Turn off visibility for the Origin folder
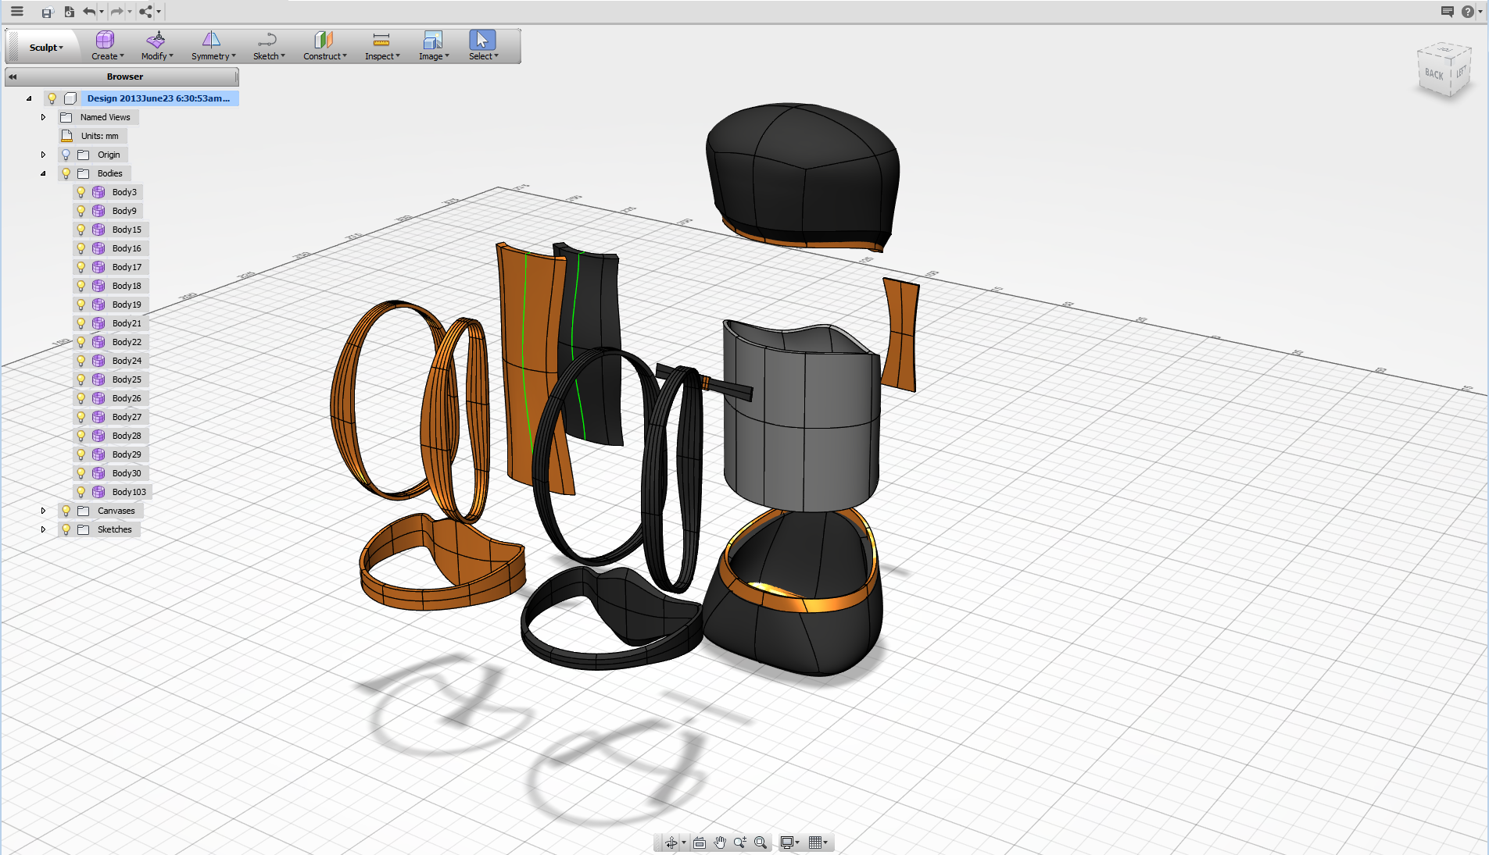This screenshot has width=1489, height=855. click(x=65, y=154)
